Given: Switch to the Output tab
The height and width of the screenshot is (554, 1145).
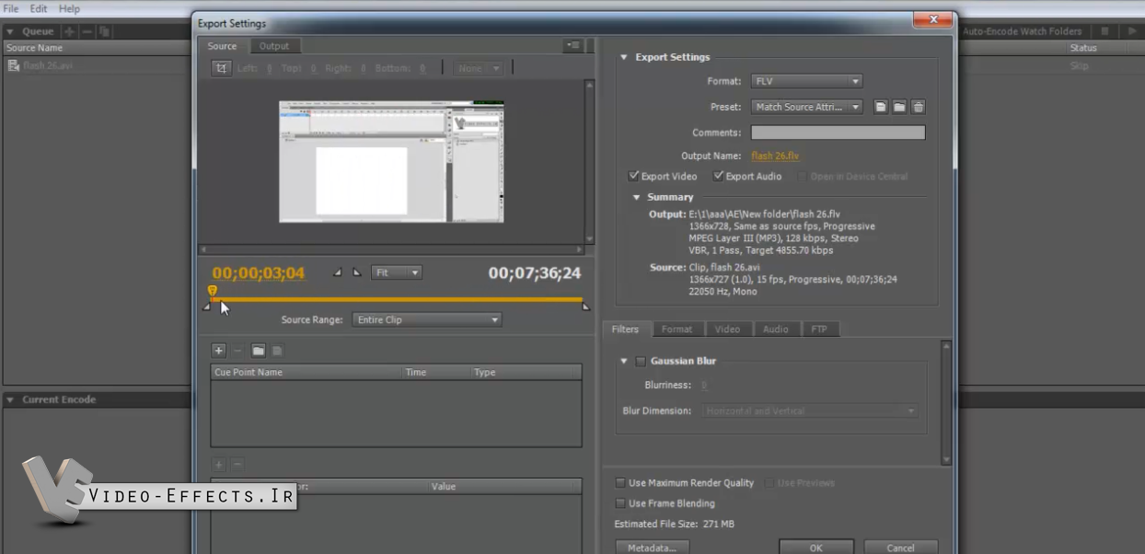Looking at the screenshot, I should pyautogui.click(x=273, y=46).
